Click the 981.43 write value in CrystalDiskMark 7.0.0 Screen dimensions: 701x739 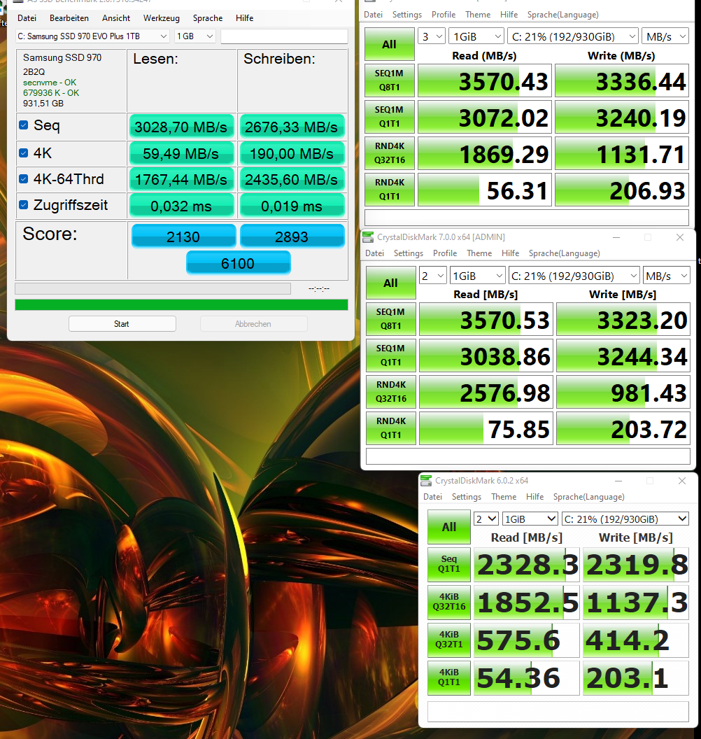(x=623, y=392)
